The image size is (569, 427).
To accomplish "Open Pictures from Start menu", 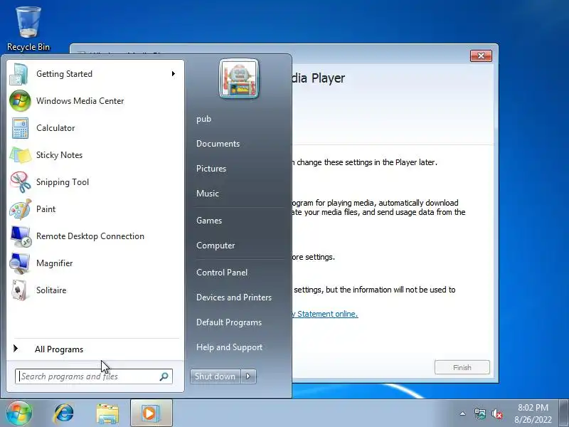I will pyautogui.click(x=211, y=169).
